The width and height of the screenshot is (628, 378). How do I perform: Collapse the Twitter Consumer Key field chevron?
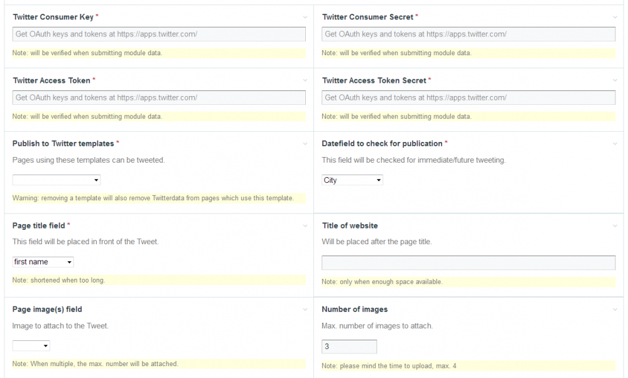(x=305, y=18)
